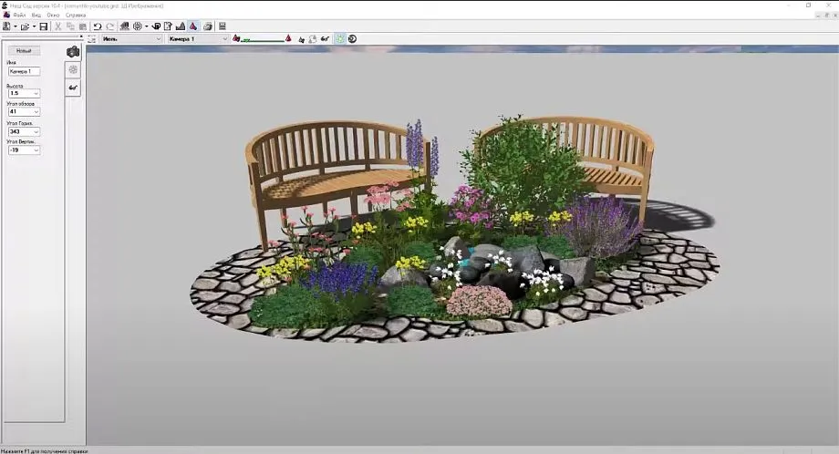Click the Cut scissors icon
The width and height of the screenshot is (839, 454).
[58, 26]
